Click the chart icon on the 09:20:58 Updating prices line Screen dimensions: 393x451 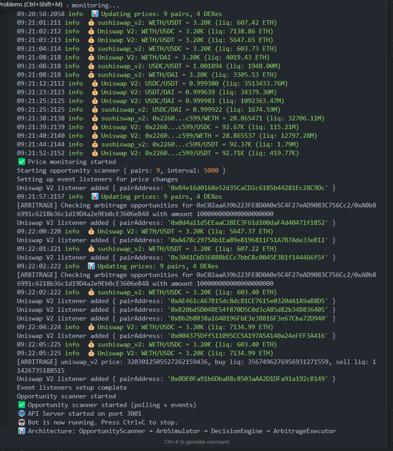click(95, 14)
